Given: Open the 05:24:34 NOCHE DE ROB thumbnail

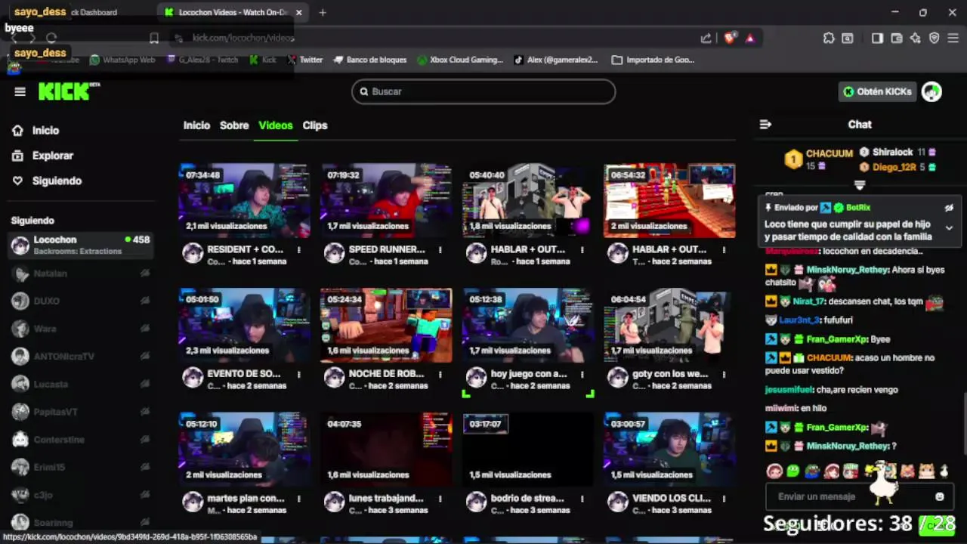Looking at the screenshot, I should 386,326.
